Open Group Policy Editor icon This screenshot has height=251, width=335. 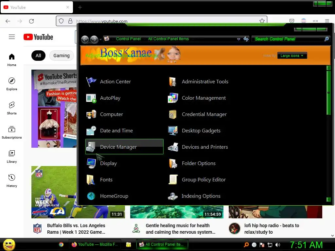173,180
